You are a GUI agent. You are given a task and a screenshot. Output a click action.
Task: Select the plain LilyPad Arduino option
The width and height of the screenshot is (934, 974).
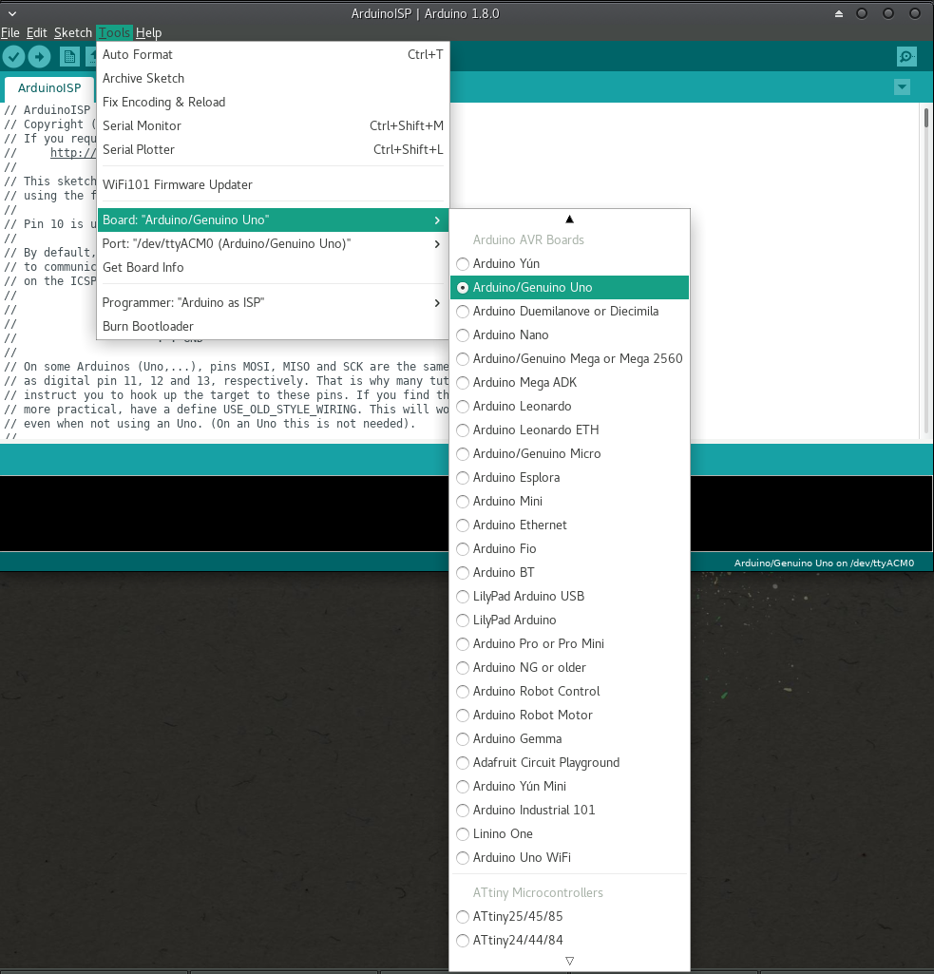click(569, 620)
